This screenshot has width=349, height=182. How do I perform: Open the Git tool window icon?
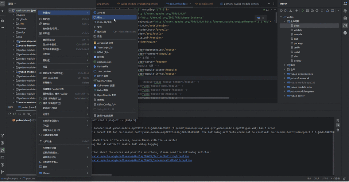(x=3, y=172)
